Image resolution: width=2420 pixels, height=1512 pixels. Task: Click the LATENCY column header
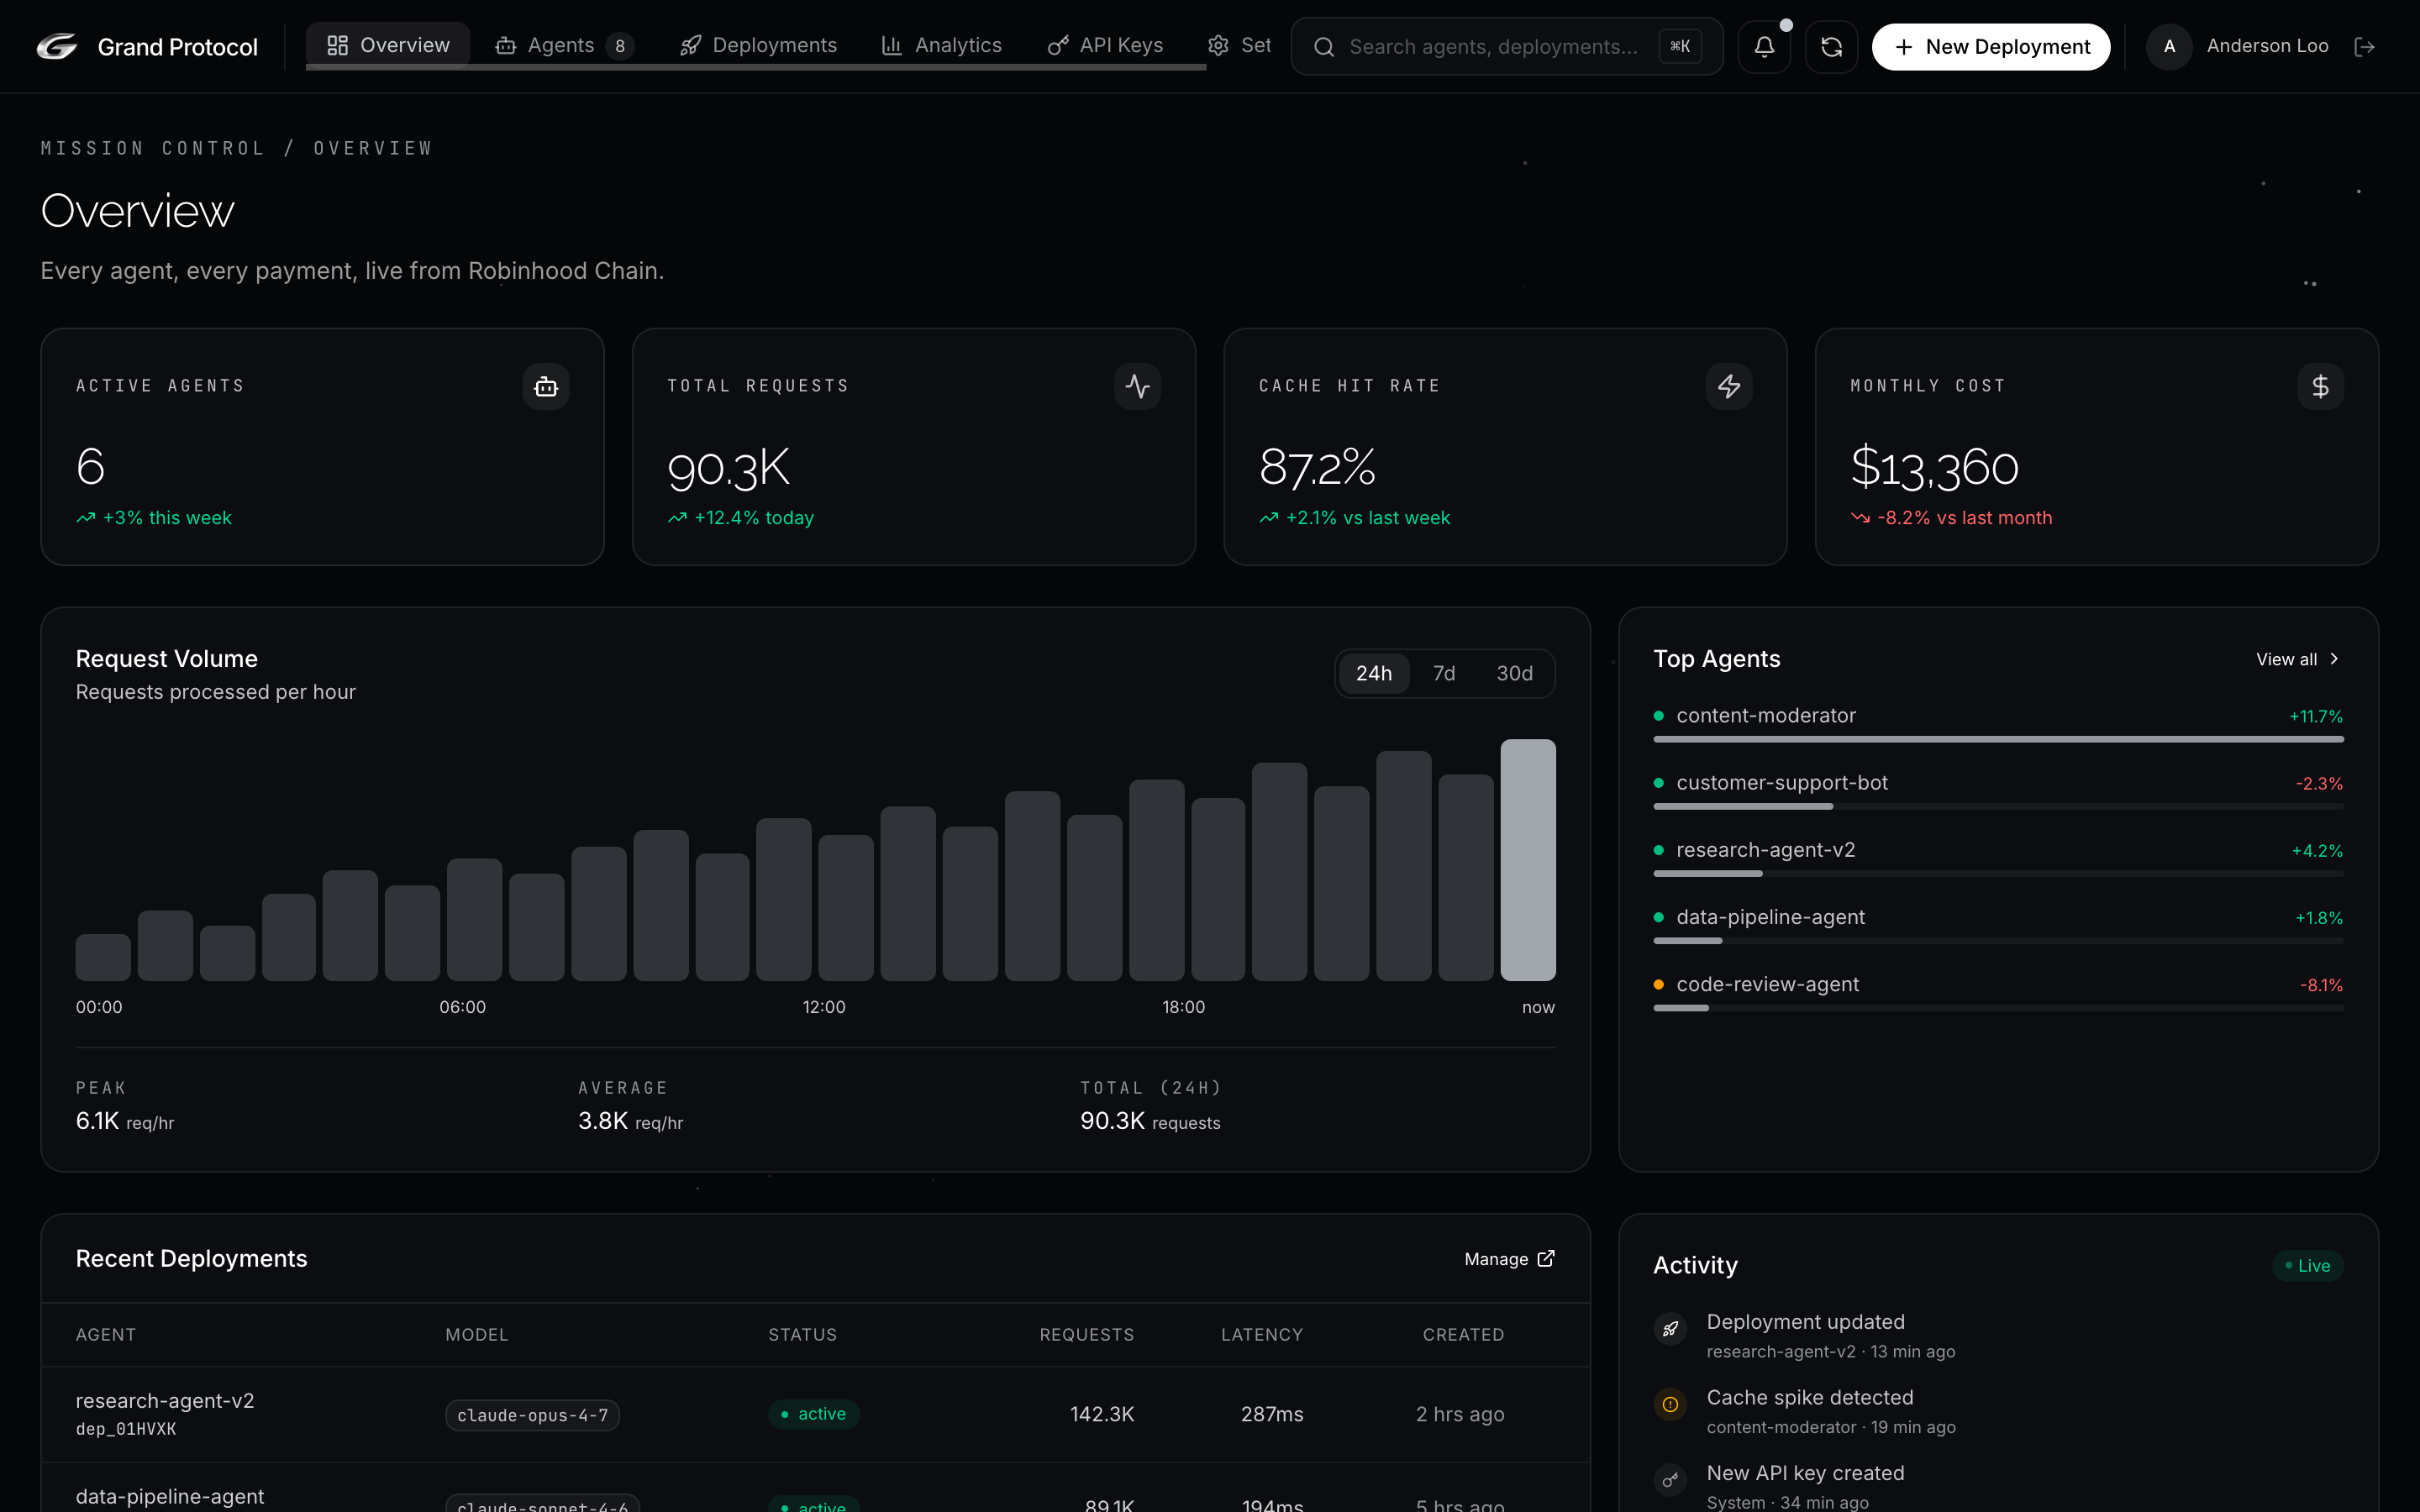[1262, 1335]
